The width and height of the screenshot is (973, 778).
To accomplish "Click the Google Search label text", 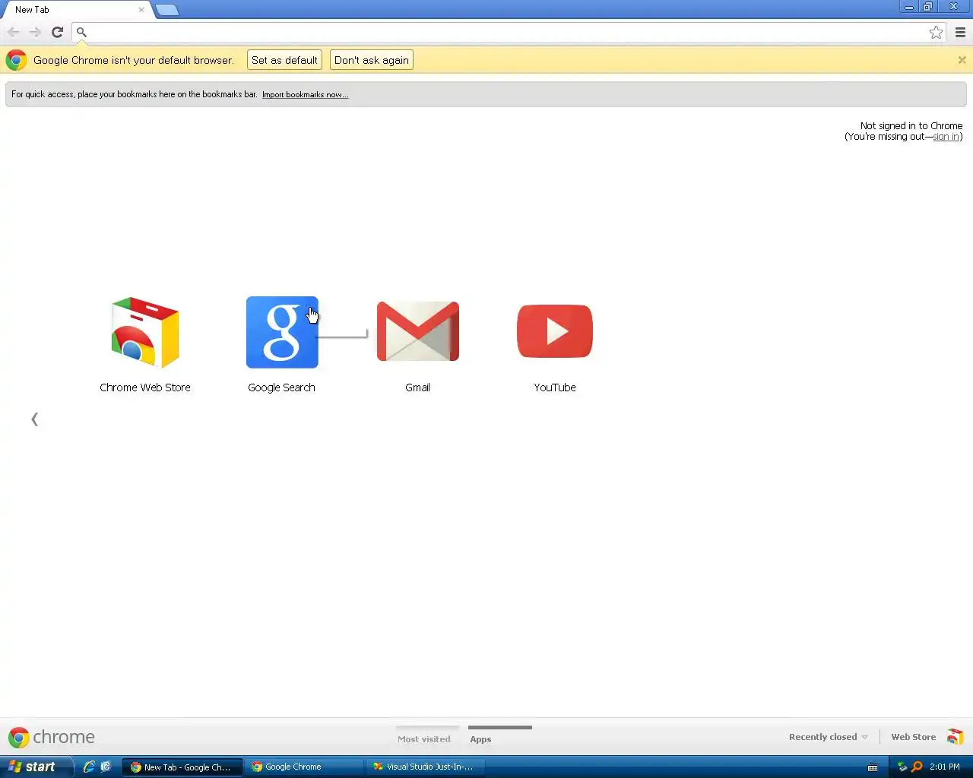I will pyautogui.click(x=281, y=387).
